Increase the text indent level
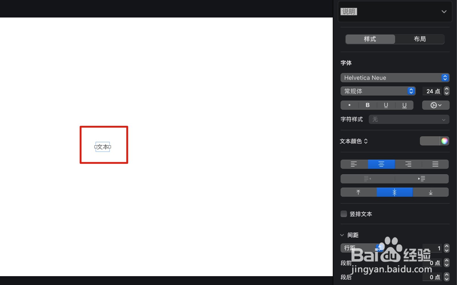The image size is (457, 285). [x=422, y=179]
